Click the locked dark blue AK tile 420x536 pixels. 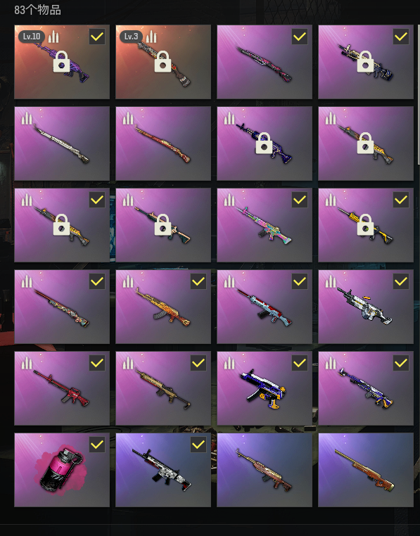click(x=265, y=143)
